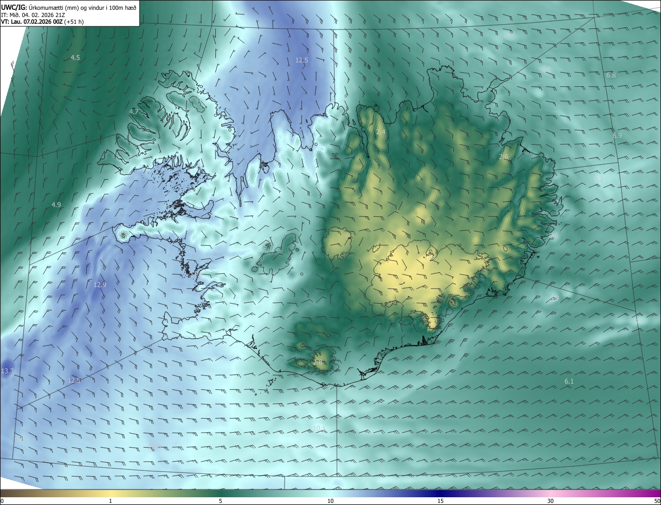Click the 10.1 value label south of Iceland
The image size is (661, 505).
tap(319, 428)
